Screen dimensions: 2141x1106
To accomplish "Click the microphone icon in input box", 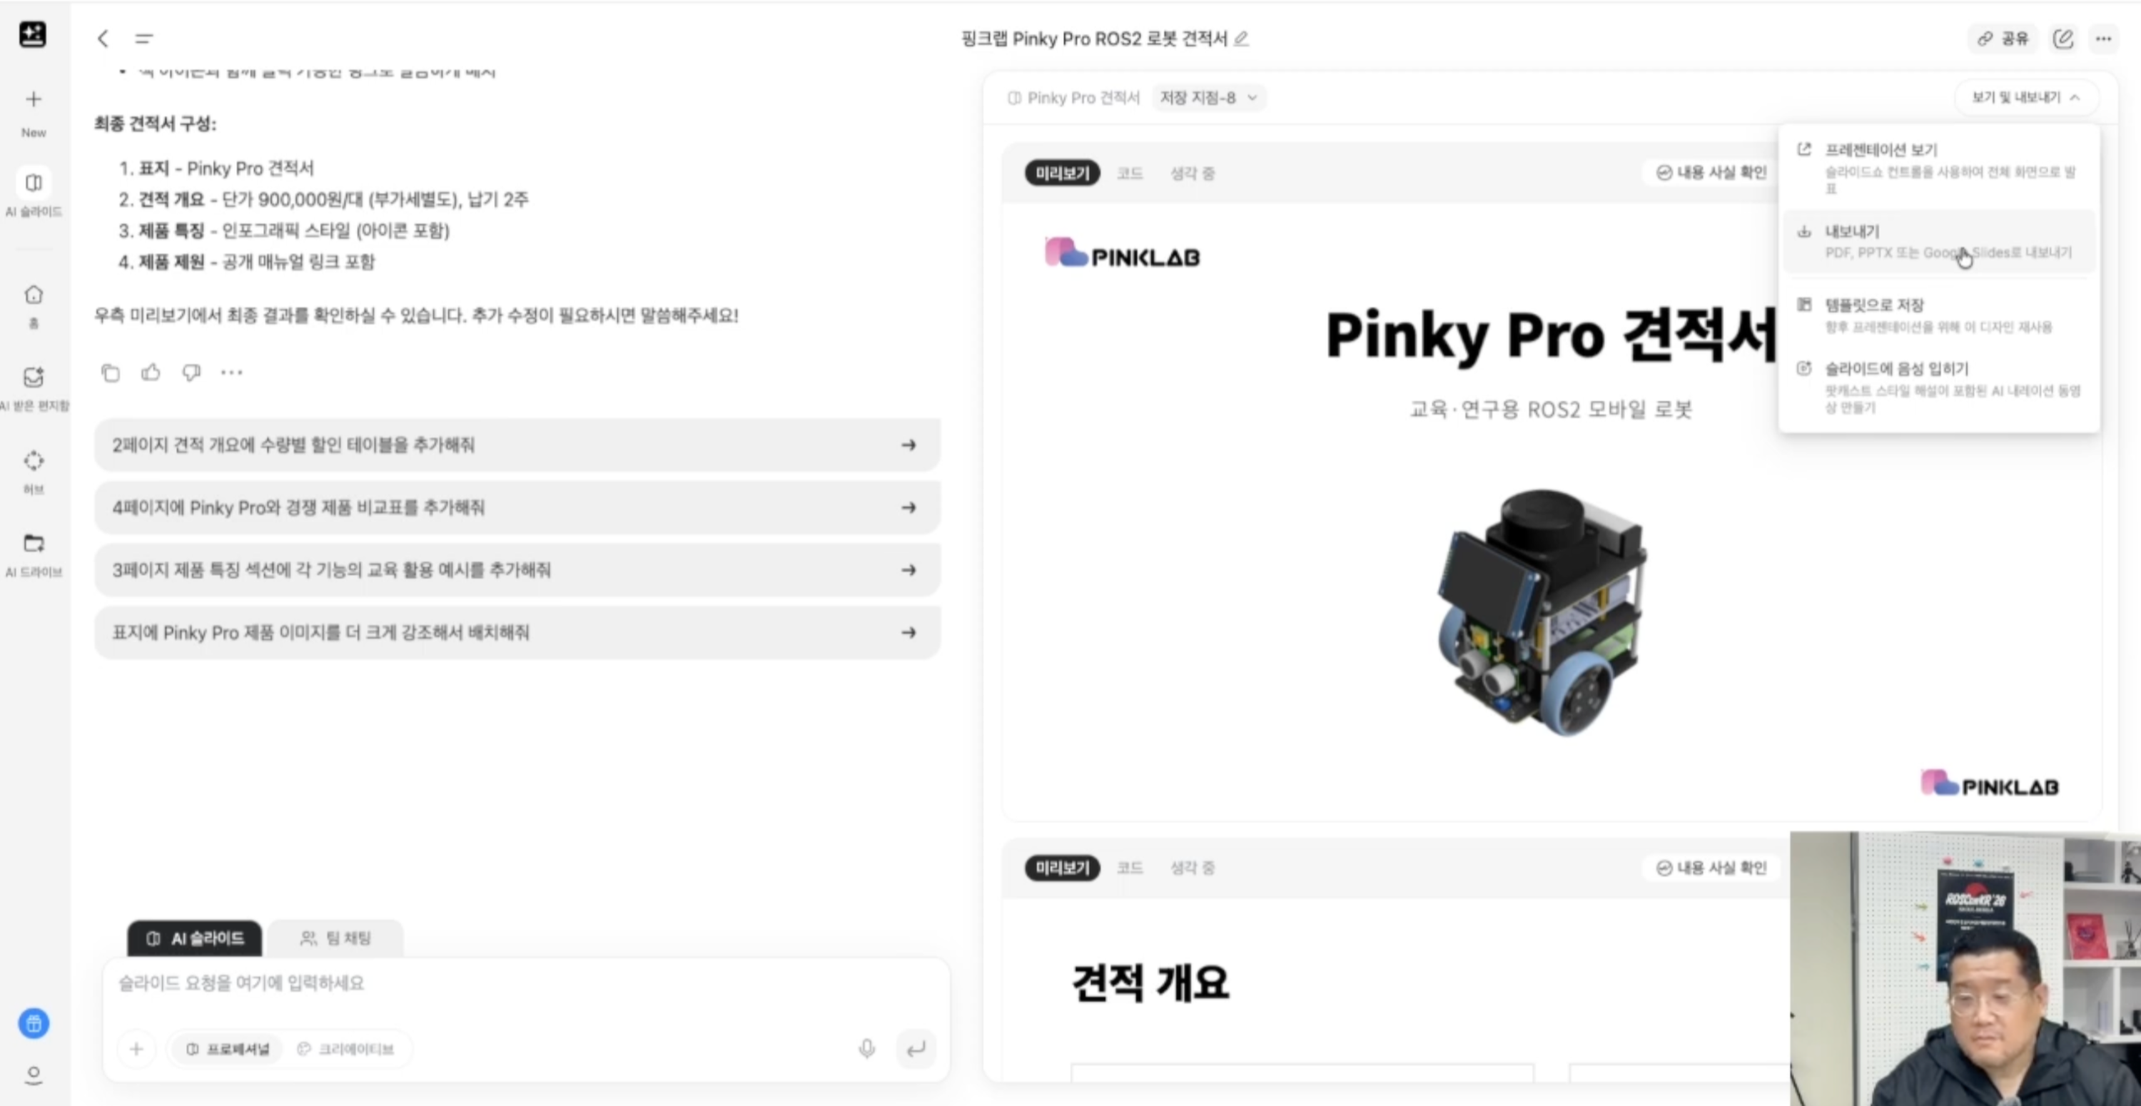I will coord(867,1049).
